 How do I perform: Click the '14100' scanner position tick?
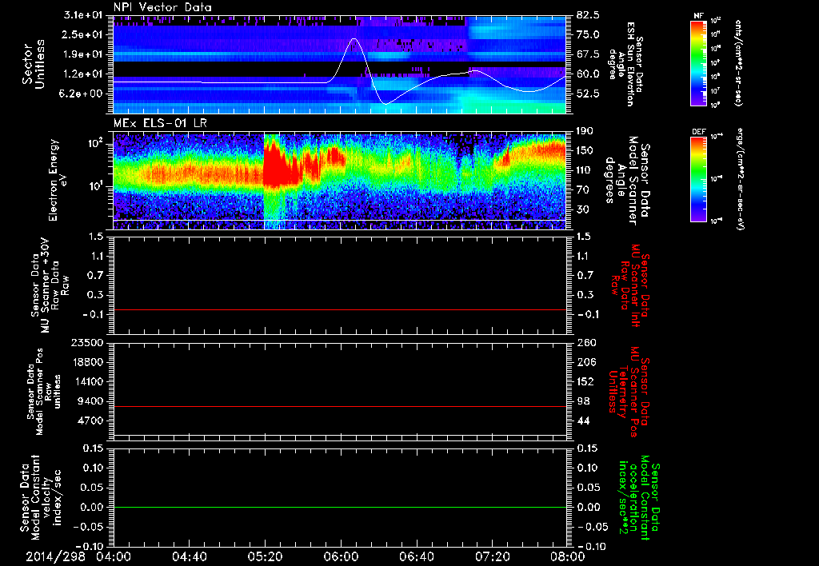89,381
